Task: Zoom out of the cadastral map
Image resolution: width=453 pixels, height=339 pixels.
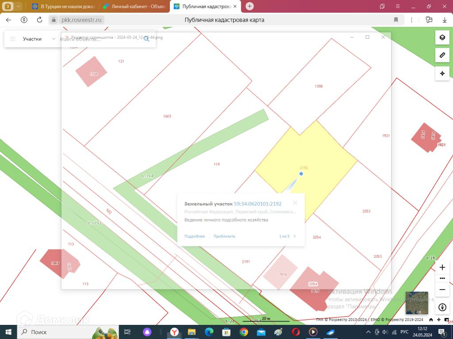Action: (x=442, y=290)
